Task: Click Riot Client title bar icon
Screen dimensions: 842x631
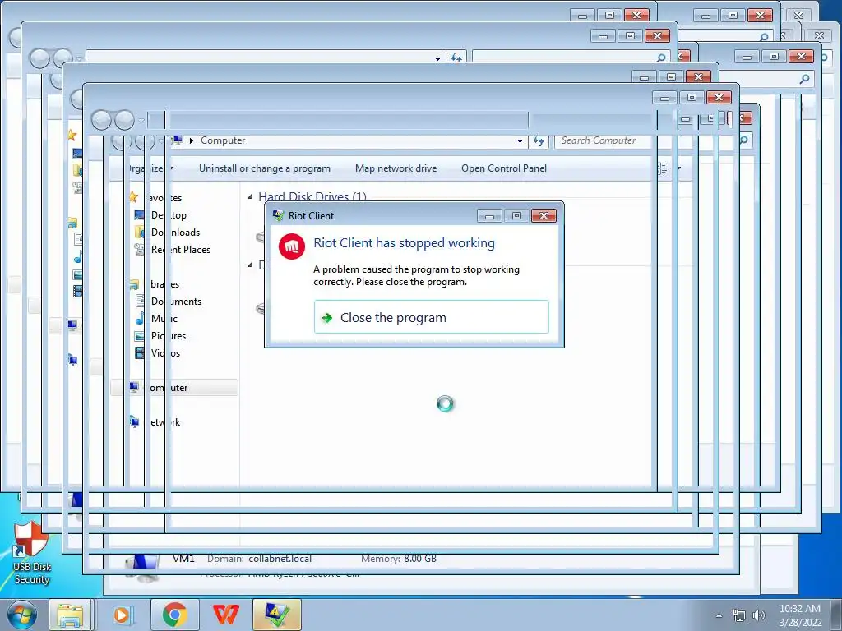Action: (278, 216)
